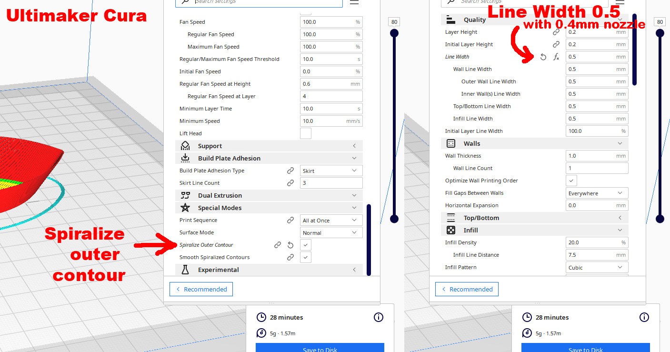The image size is (670, 352).
Task: Collapse the Special Modes section
Action: coord(269,208)
